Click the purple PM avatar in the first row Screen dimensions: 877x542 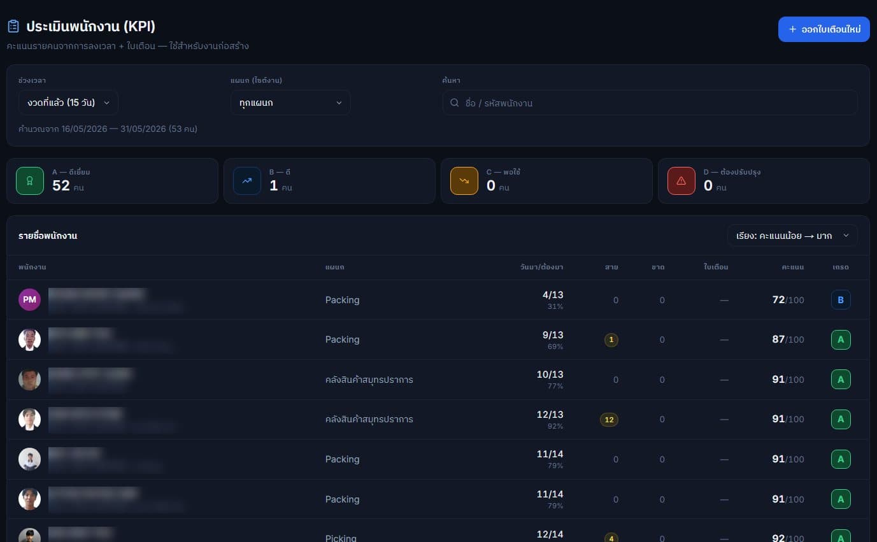29,299
